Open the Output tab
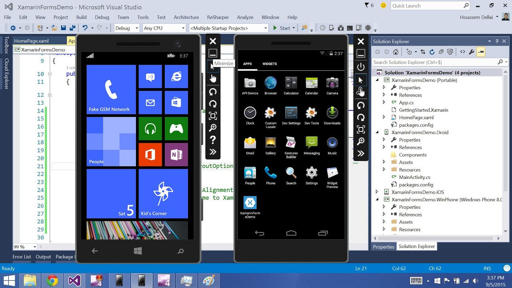512x288 pixels. [43, 257]
